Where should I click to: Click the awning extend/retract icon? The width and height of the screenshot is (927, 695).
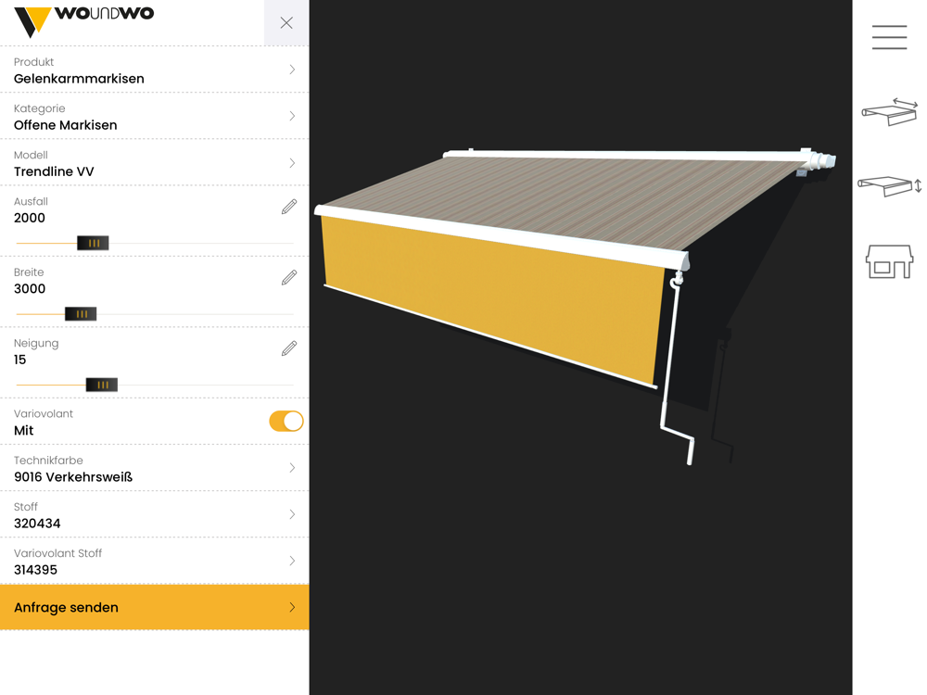click(x=890, y=111)
